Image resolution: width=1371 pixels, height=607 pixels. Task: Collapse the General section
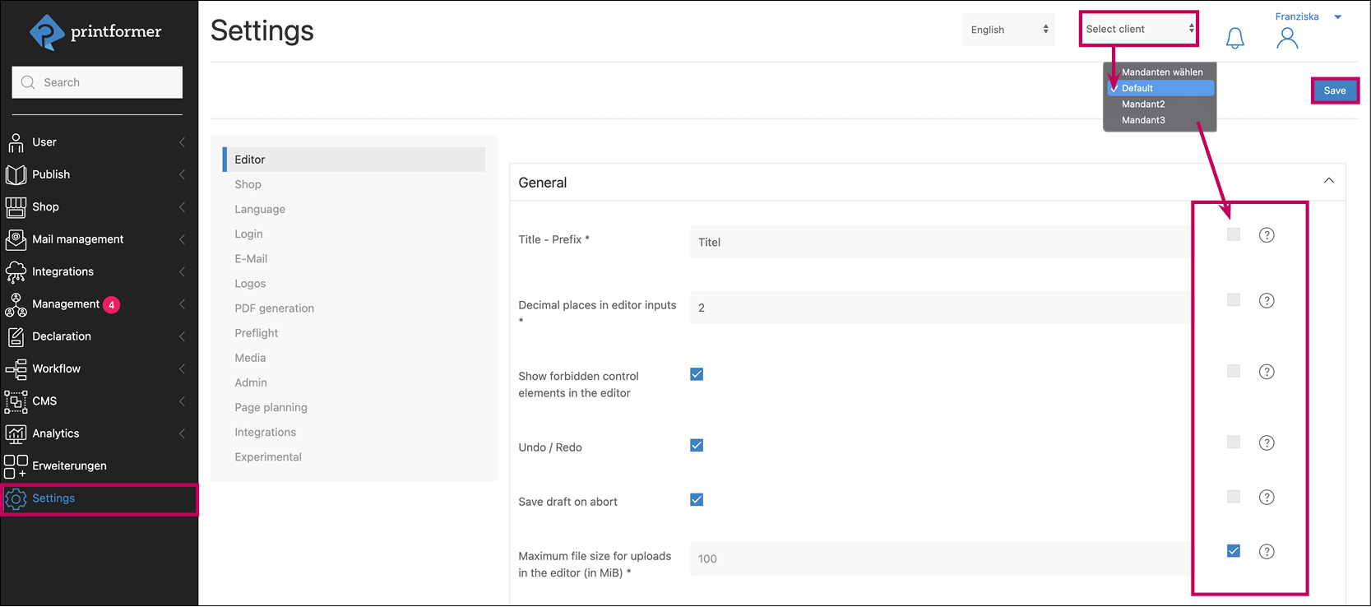pyautogui.click(x=1328, y=181)
